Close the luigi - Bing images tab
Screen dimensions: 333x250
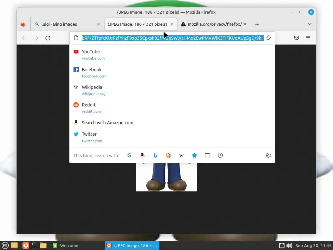pos(98,24)
